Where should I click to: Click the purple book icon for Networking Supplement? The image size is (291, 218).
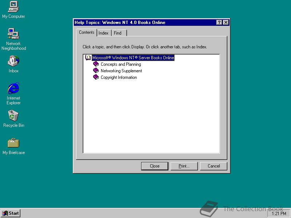pyautogui.click(x=96, y=70)
